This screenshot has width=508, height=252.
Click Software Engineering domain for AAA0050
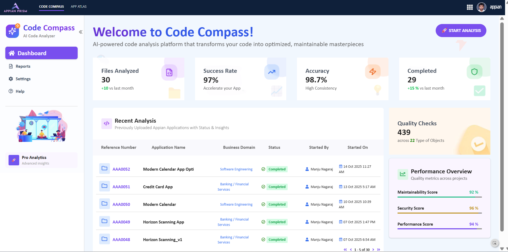click(236, 205)
